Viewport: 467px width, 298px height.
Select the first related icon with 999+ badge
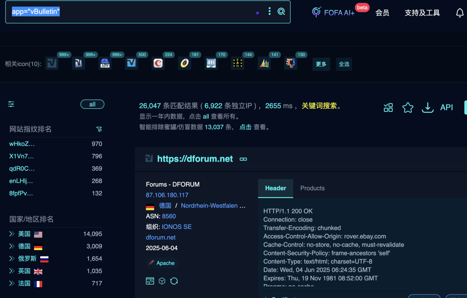coord(52,63)
